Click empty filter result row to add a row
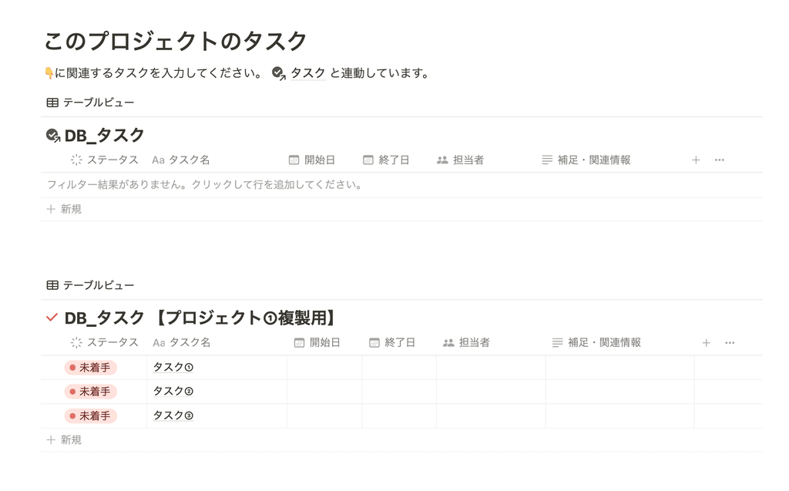The height and width of the screenshot is (491, 789). (401, 185)
